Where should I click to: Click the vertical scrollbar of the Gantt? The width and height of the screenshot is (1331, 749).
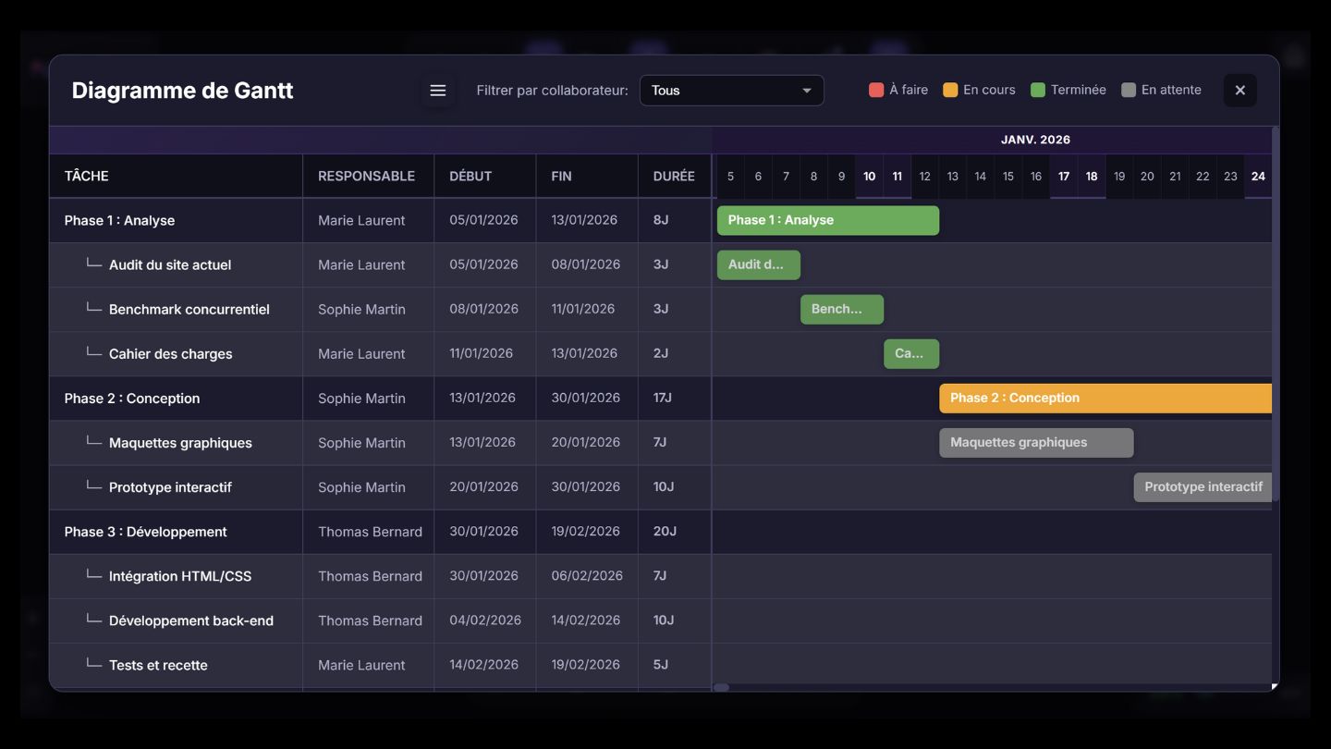click(x=1276, y=314)
